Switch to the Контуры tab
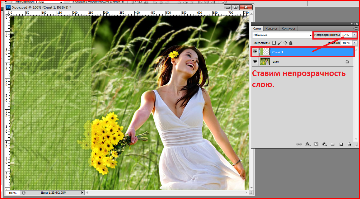 pyautogui.click(x=288, y=28)
